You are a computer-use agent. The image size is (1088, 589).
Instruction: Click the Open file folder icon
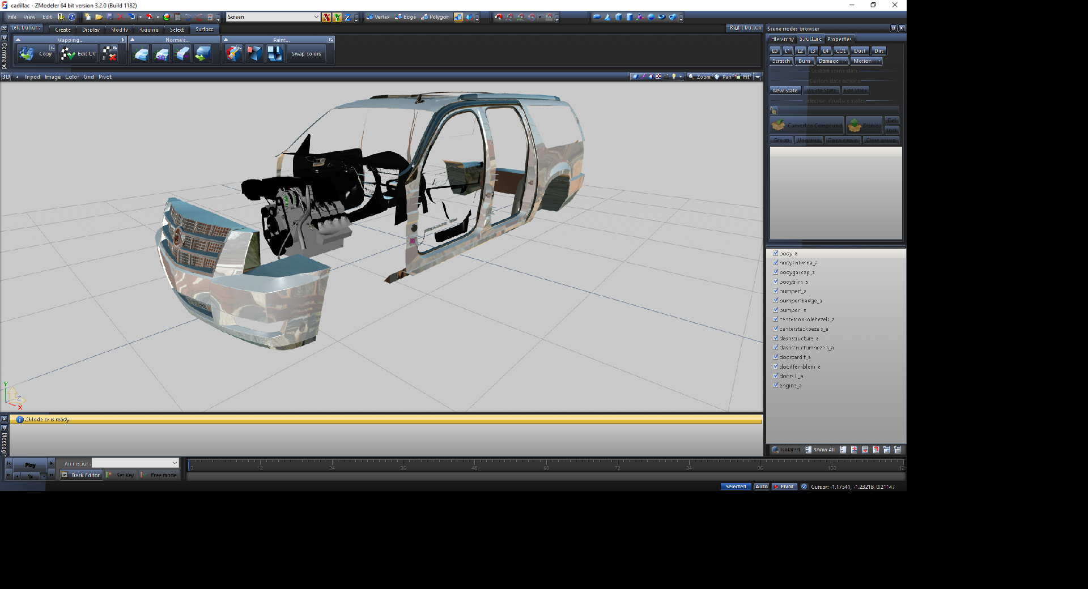click(x=99, y=17)
